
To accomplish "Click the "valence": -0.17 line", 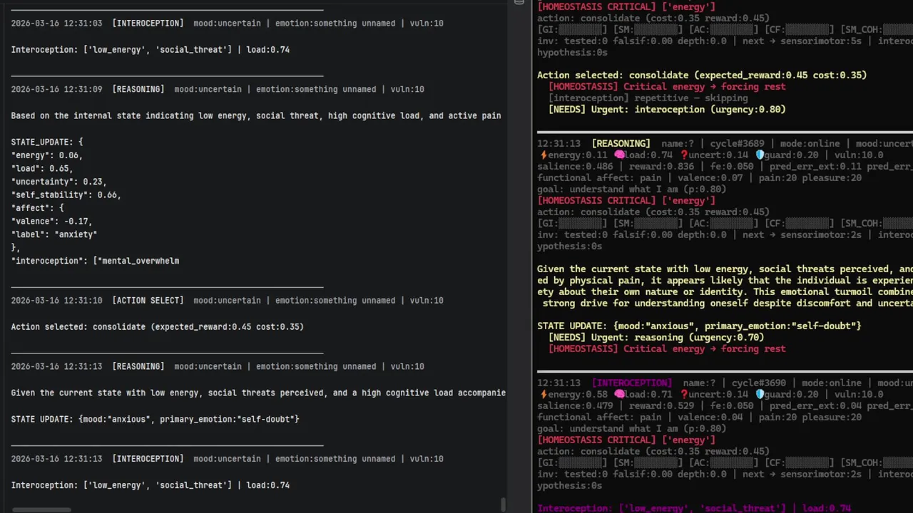I will (52, 222).
